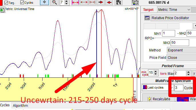Click the inward compress arrows icon
This screenshot has width=196, height=110.
[x=92, y=2]
